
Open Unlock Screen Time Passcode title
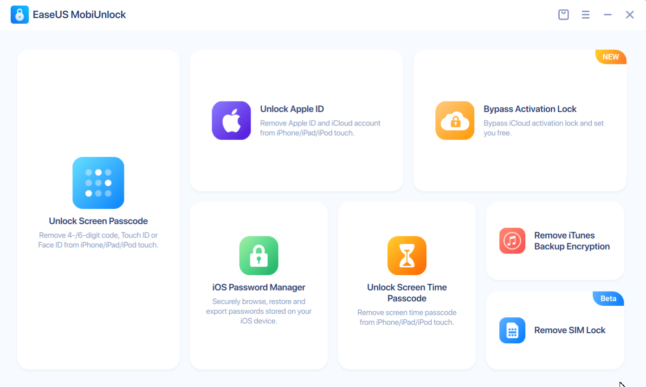pos(407,293)
